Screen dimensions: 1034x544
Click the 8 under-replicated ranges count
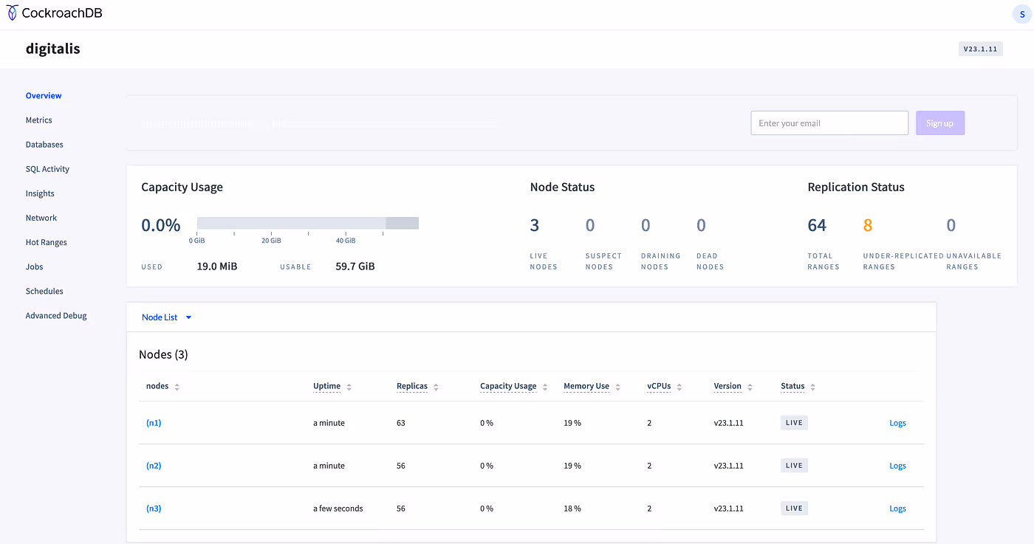pos(868,225)
